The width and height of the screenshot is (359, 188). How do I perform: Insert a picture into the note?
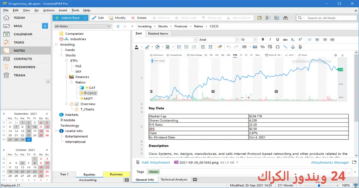(255, 47)
